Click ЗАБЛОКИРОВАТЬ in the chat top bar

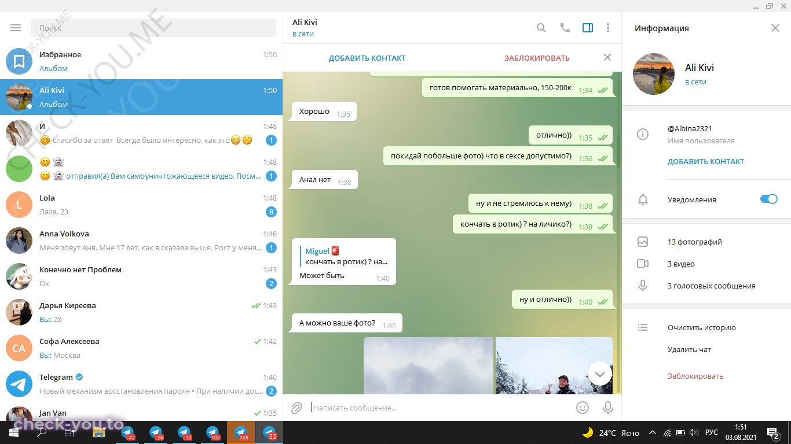click(x=537, y=58)
